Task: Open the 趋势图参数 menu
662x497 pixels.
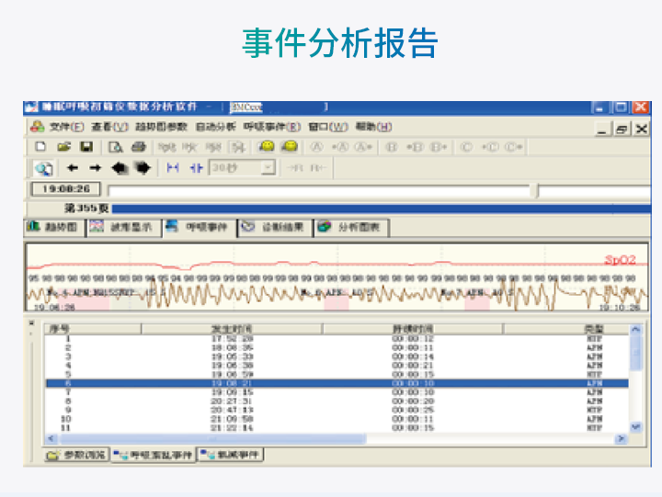Action: [x=161, y=127]
